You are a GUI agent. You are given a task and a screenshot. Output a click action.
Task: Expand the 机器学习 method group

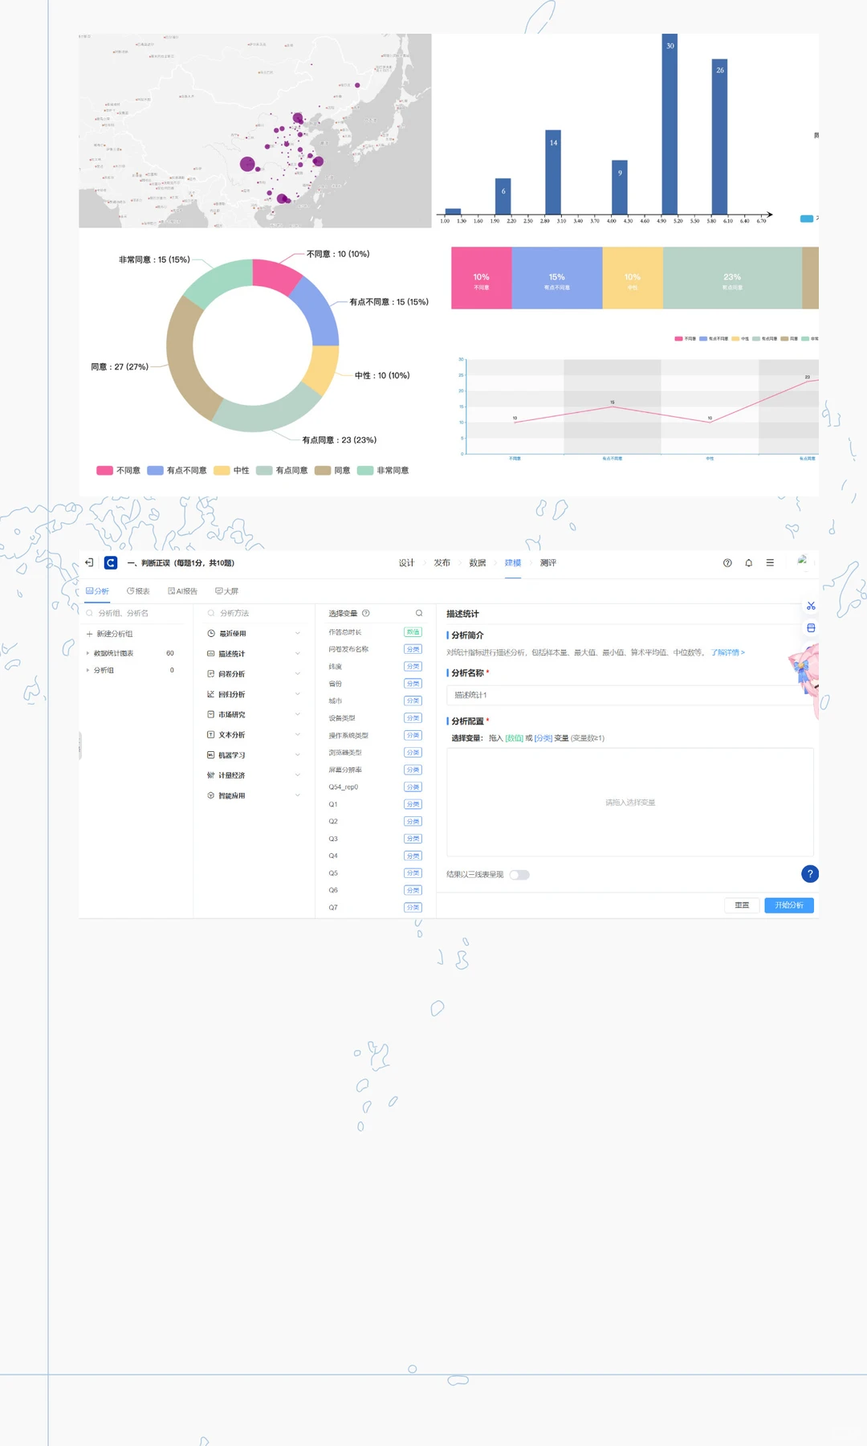(298, 755)
